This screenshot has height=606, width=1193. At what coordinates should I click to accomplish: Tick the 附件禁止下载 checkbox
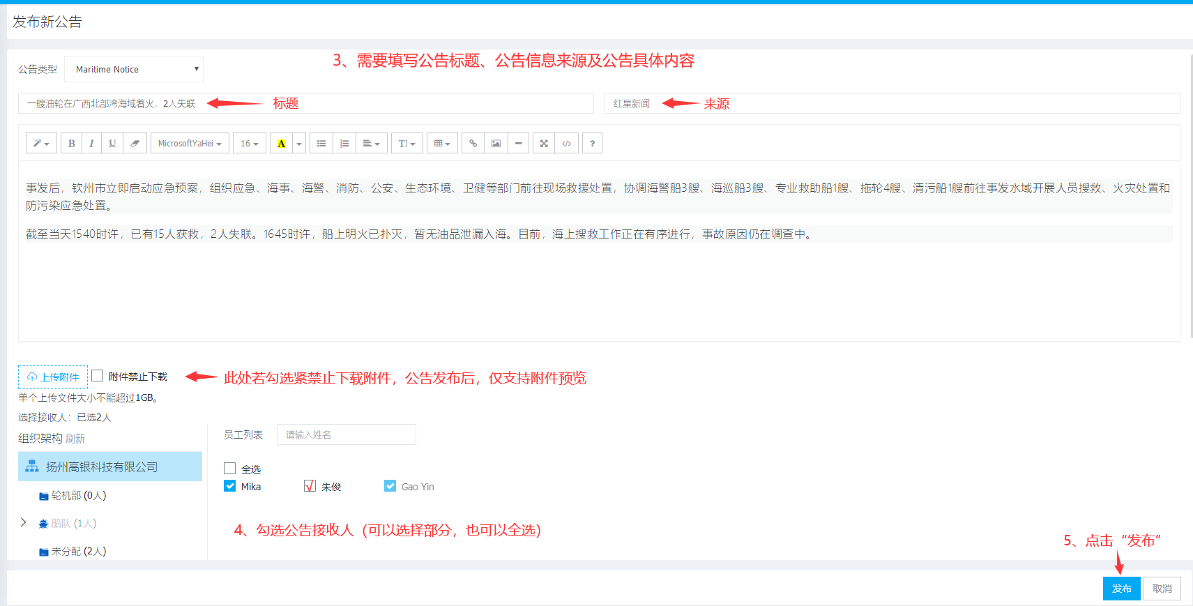pyautogui.click(x=98, y=376)
